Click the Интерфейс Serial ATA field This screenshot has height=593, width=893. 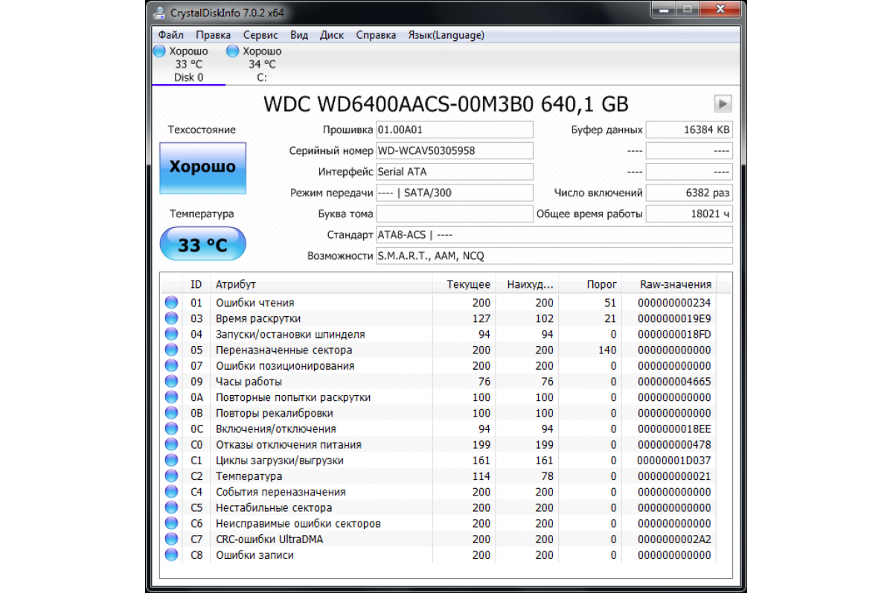(x=455, y=172)
